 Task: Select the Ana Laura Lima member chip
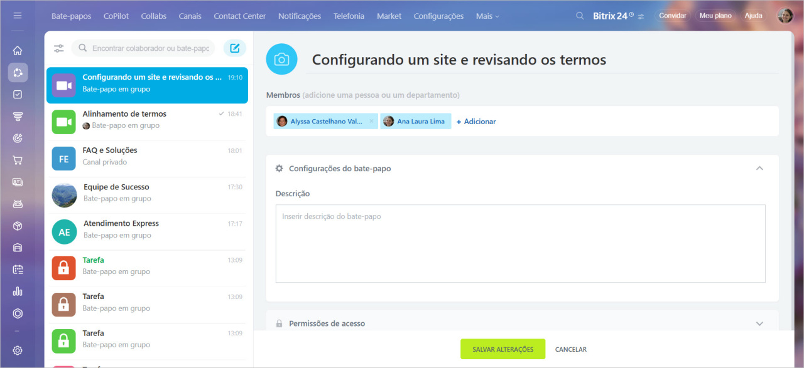(x=415, y=122)
